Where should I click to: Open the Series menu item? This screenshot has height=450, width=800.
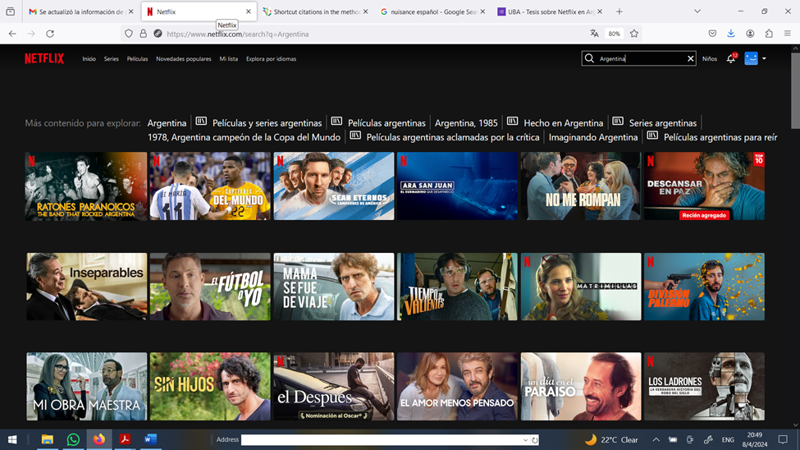[x=112, y=59]
